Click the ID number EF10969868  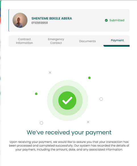tap(40, 23)
